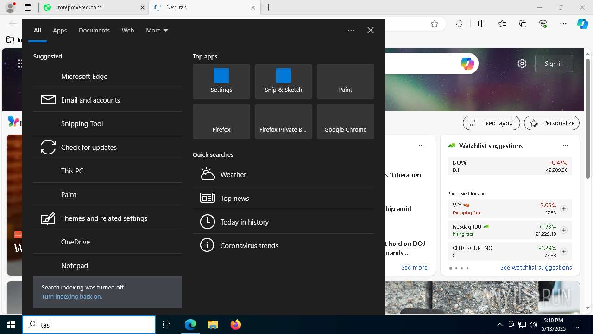Screen dimensions: 593x334
Task: Select the Weather quick search
Action: click(284, 174)
